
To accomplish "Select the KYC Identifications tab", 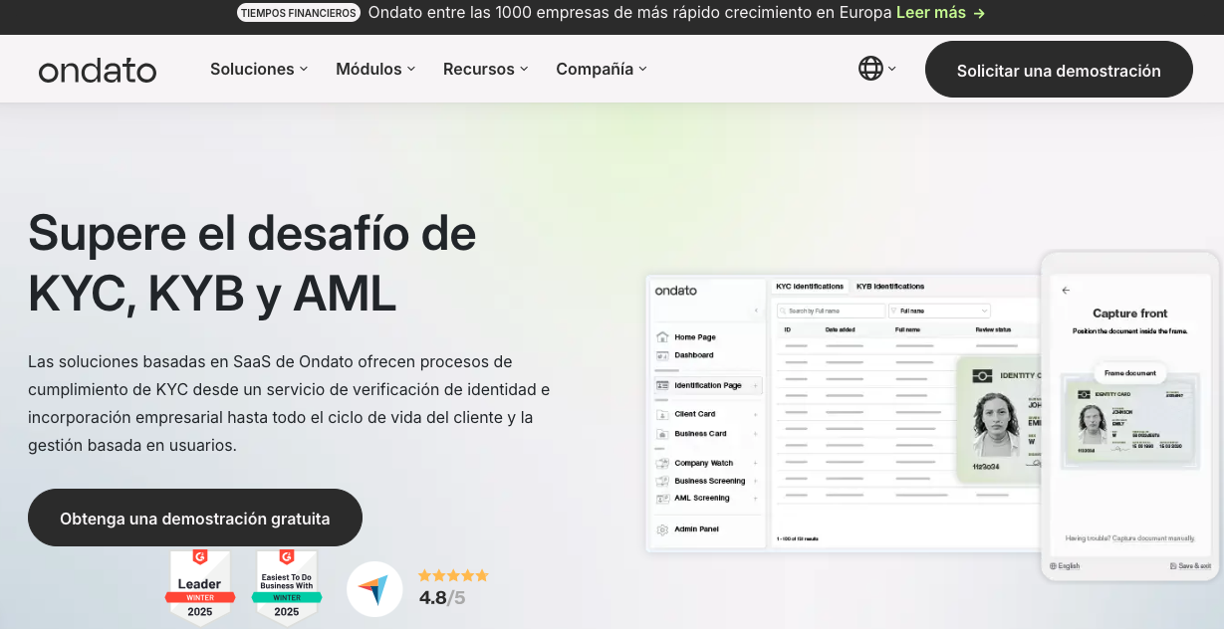I will tap(809, 287).
